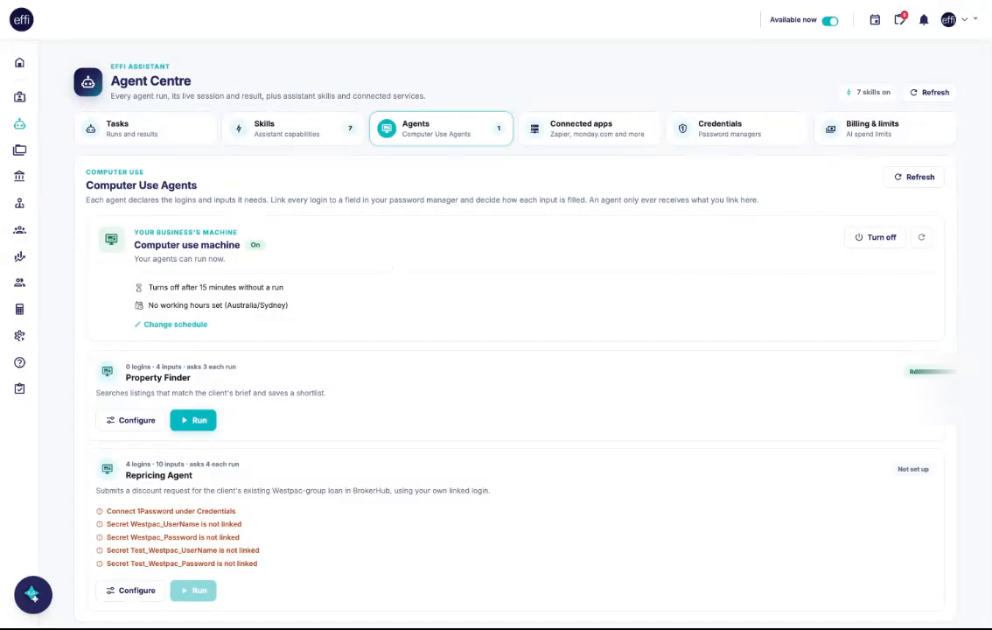Click the Repricing Agent title
Screen dimensions: 992x630
pyautogui.click(x=159, y=475)
